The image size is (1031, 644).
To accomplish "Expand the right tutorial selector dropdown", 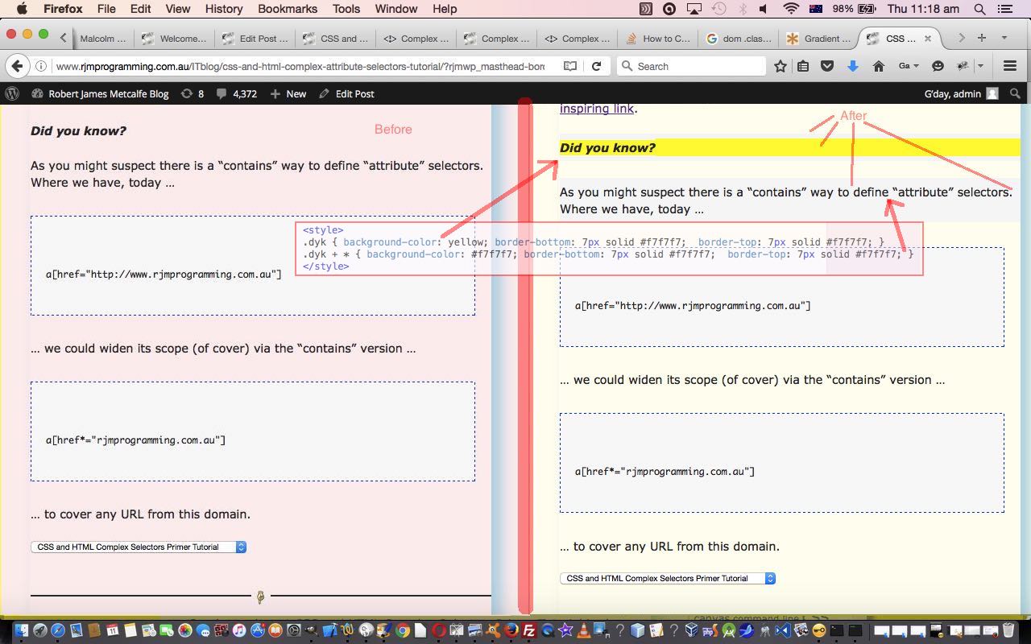I will (768, 578).
